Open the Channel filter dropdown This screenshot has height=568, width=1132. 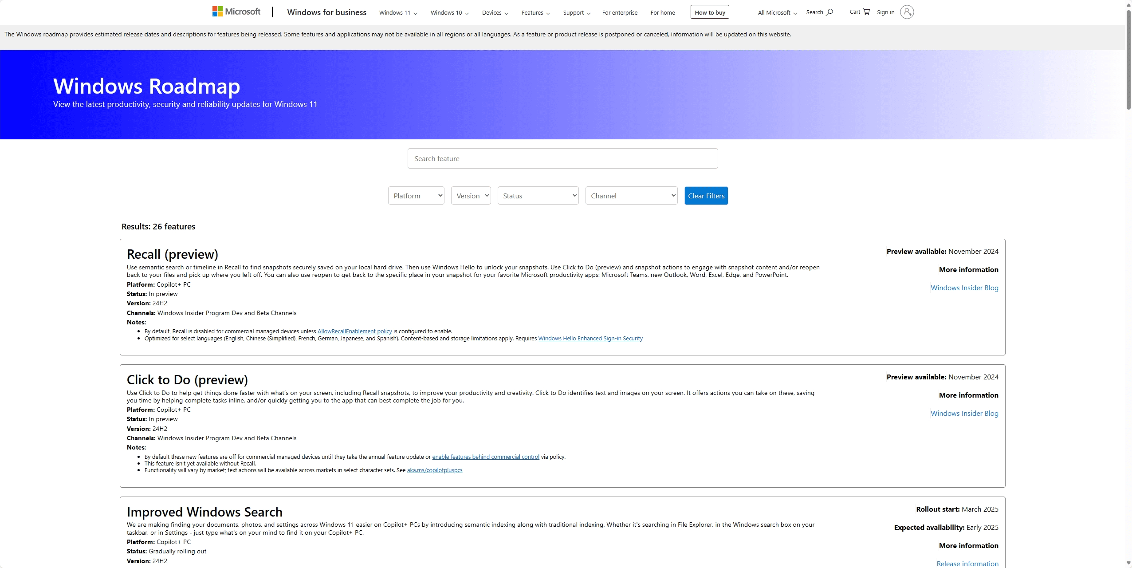click(631, 195)
